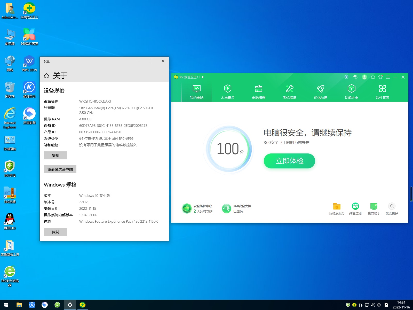Click 重命名这台电脑 button

tap(60, 169)
